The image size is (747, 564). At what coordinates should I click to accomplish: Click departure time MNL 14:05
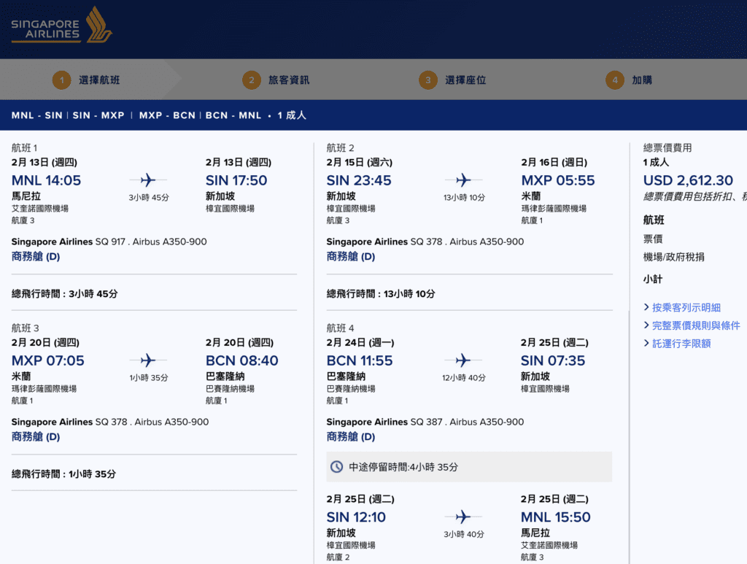[x=46, y=180]
